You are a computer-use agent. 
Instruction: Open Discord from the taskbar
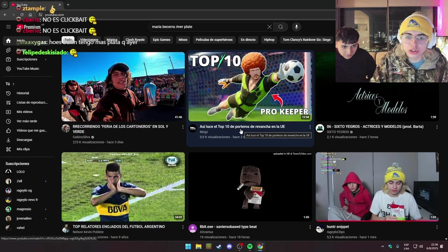coord(229,246)
